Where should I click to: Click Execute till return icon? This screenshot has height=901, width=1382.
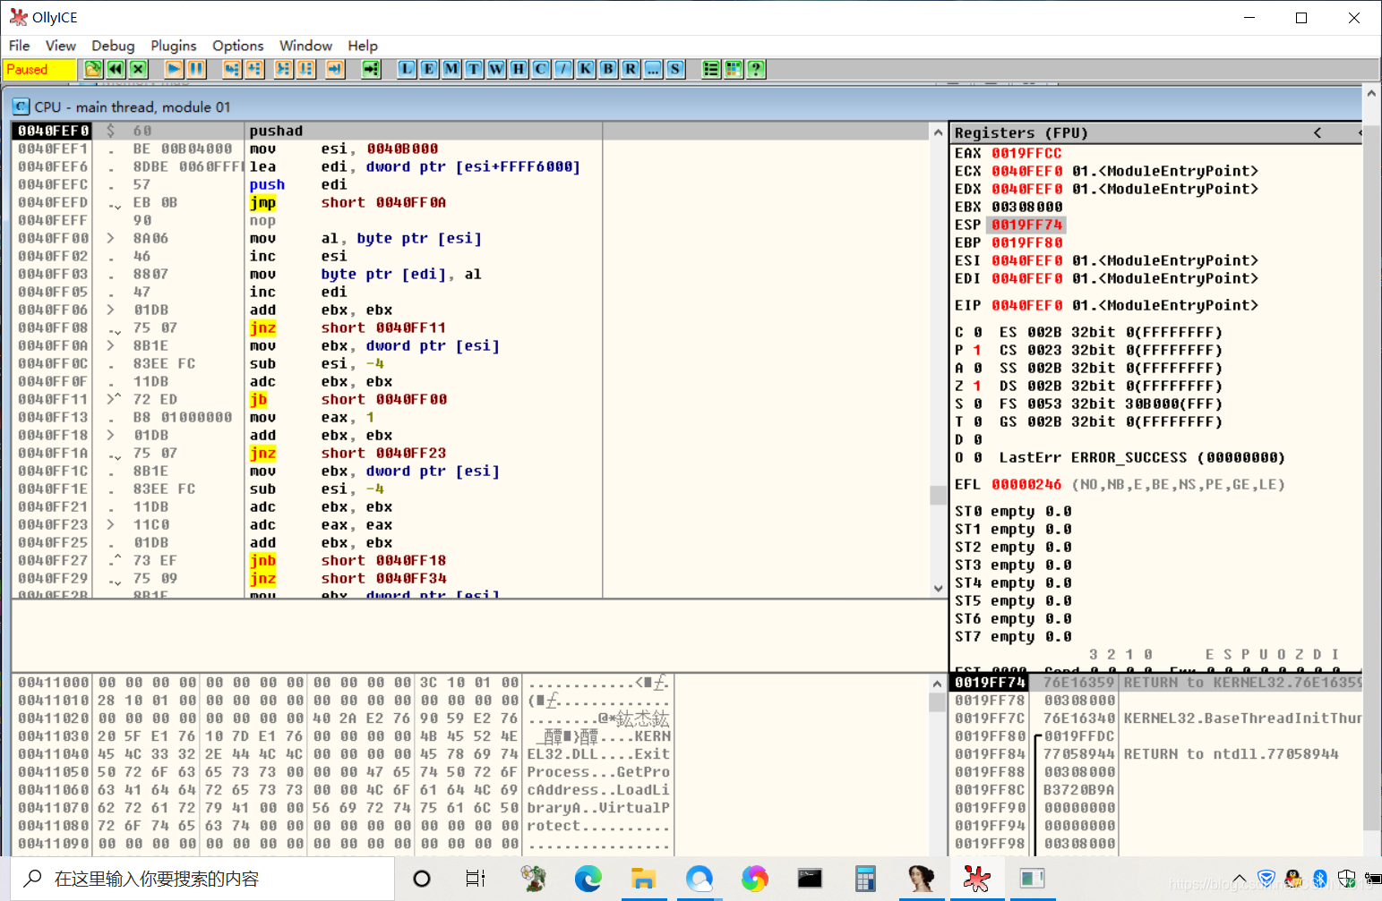pos(335,69)
